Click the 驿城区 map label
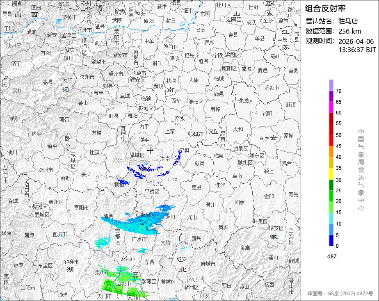Image resolution: width=379 pixels, height=301 pixels. pyautogui.click(x=137, y=155)
